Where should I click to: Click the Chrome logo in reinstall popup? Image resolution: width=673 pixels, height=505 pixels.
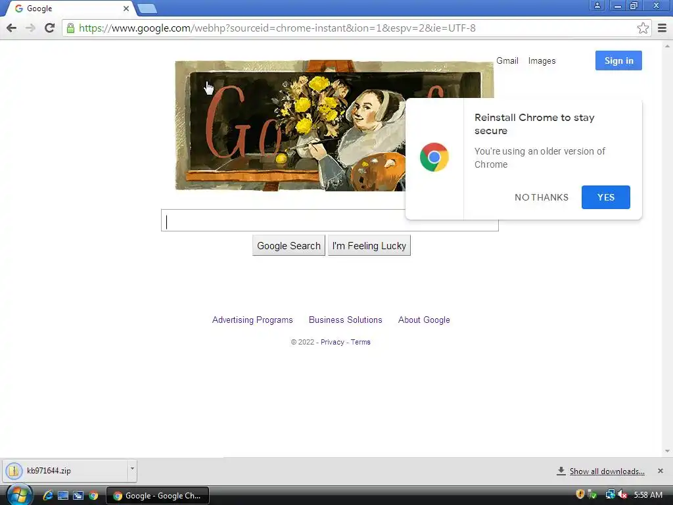(x=434, y=157)
